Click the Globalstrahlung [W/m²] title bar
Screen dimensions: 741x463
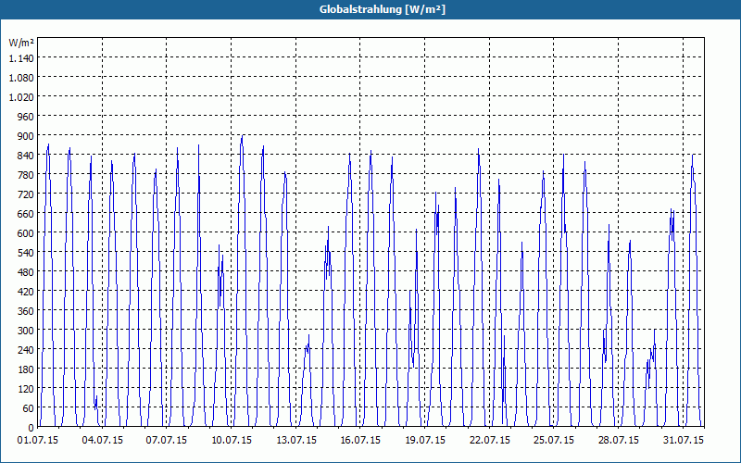pyautogui.click(x=370, y=9)
